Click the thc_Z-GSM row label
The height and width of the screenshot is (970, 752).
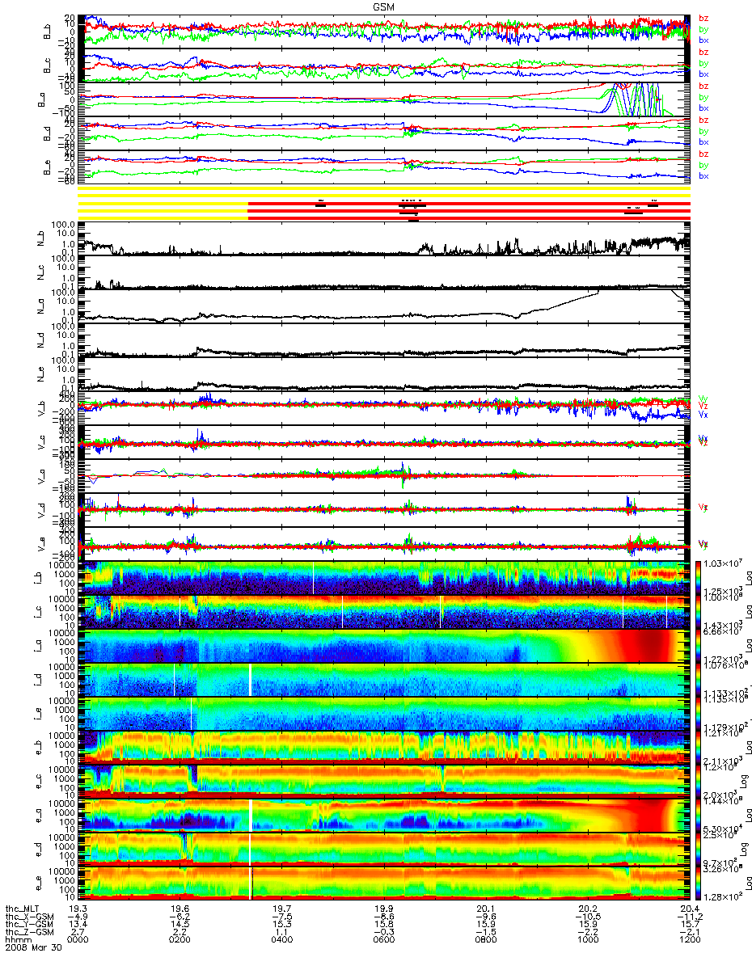28,933
